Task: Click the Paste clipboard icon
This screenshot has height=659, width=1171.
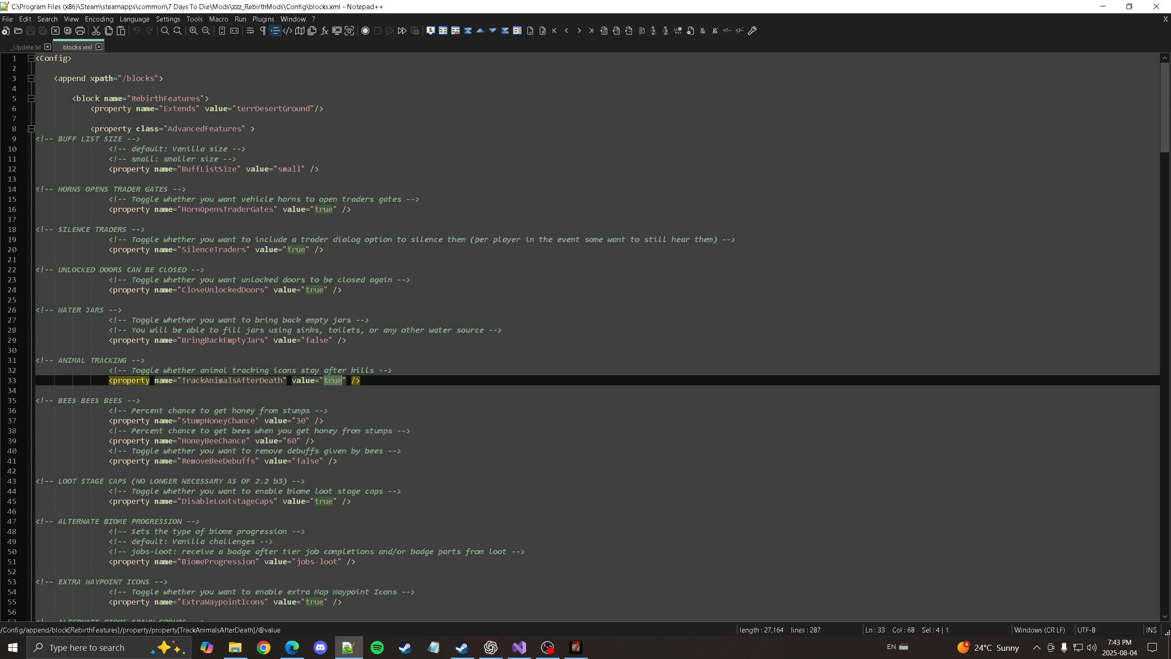Action: click(x=121, y=31)
